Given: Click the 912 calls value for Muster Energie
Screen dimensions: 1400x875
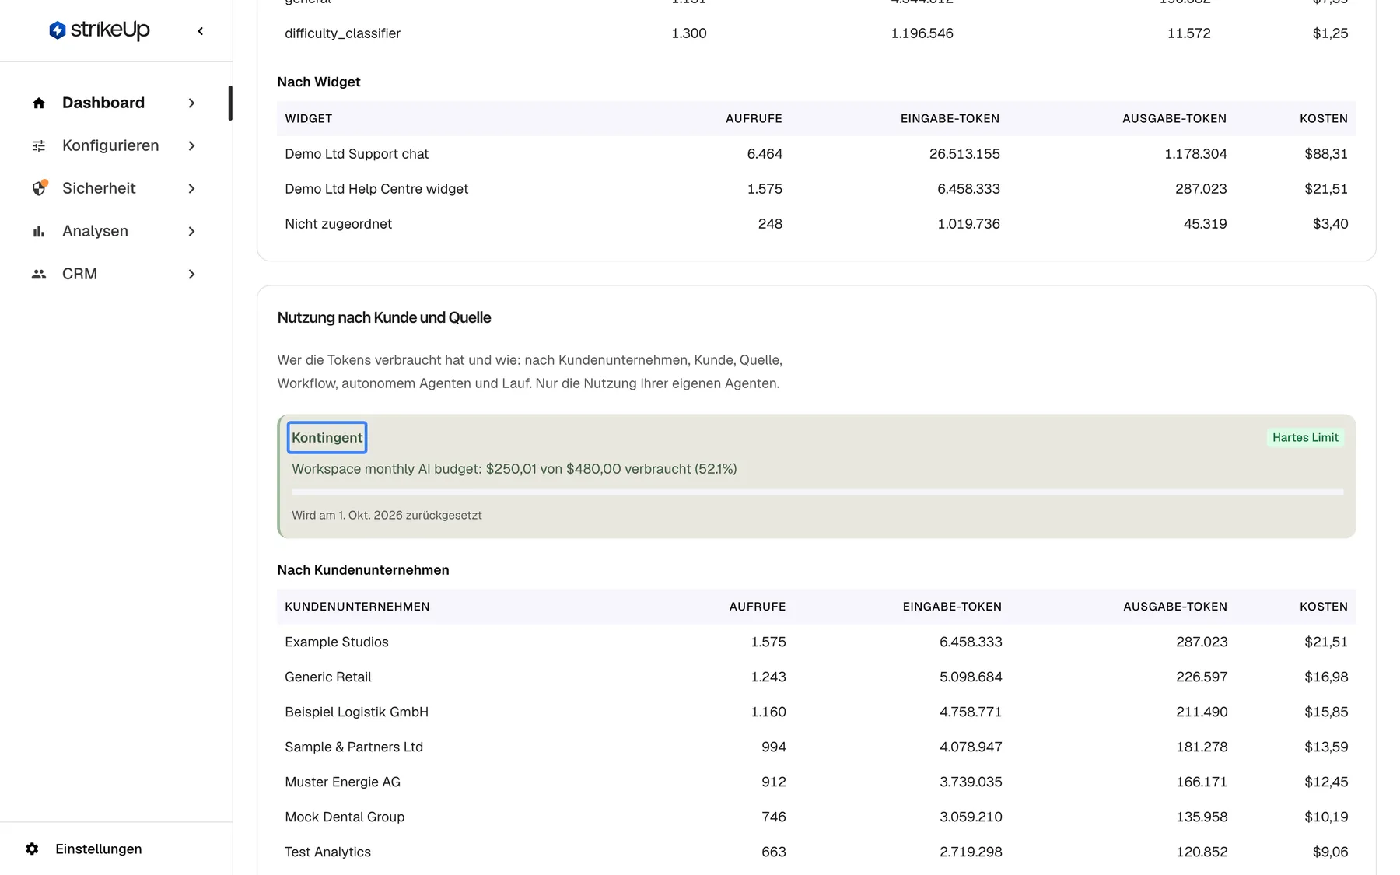Looking at the screenshot, I should [774, 782].
